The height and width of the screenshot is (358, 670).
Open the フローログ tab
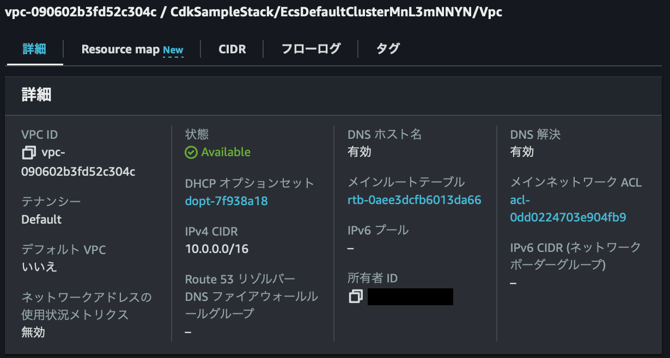310,49
